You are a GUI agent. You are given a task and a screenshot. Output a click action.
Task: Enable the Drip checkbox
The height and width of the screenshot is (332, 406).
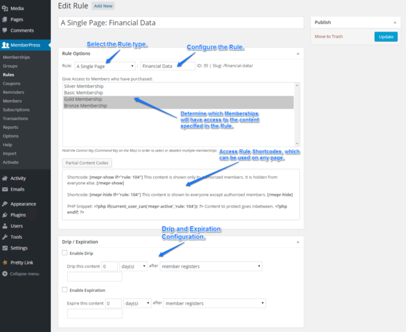pos(64,253)
